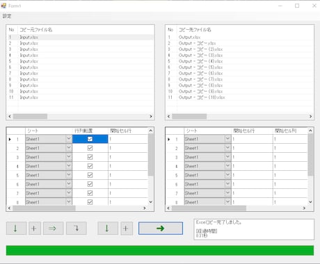Toggle the 行列確認 checkbox in source row 6
Screen dimensions: 320x264
(x=90, y=184)
